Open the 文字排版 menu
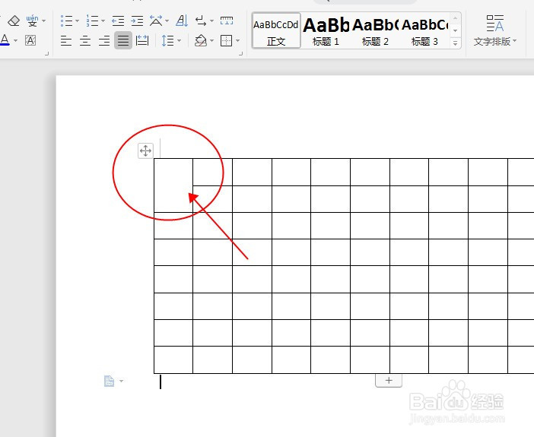 click(x=495, y=31)
